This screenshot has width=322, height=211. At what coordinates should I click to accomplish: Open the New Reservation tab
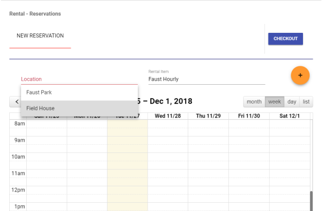pyautogui.click(x=40, y=35)
